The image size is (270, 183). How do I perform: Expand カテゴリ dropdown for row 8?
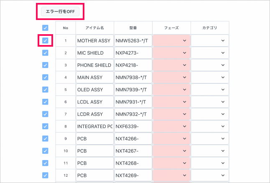click(210, 126)
